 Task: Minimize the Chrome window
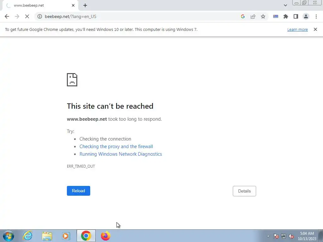click(297, 3)
